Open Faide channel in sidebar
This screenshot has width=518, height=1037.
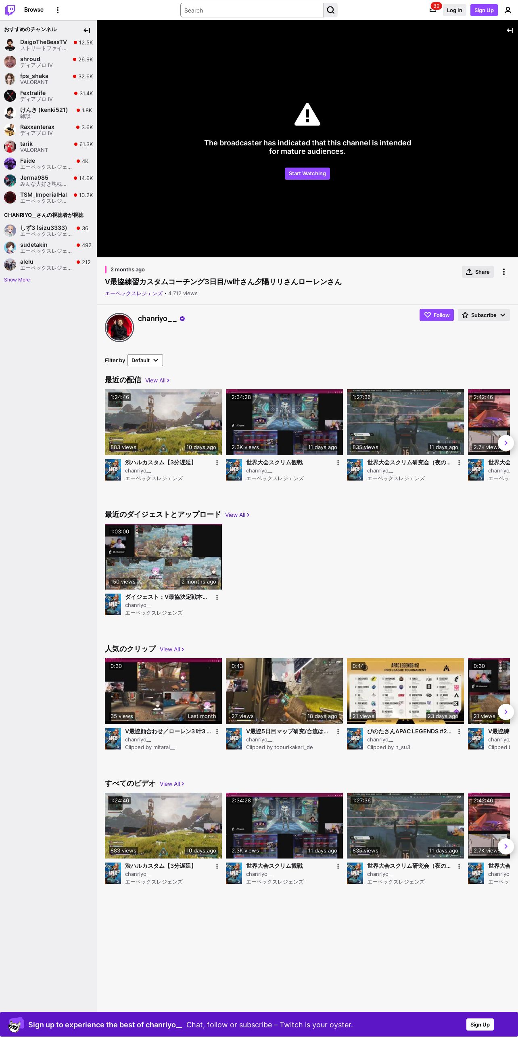pos(48,164)
